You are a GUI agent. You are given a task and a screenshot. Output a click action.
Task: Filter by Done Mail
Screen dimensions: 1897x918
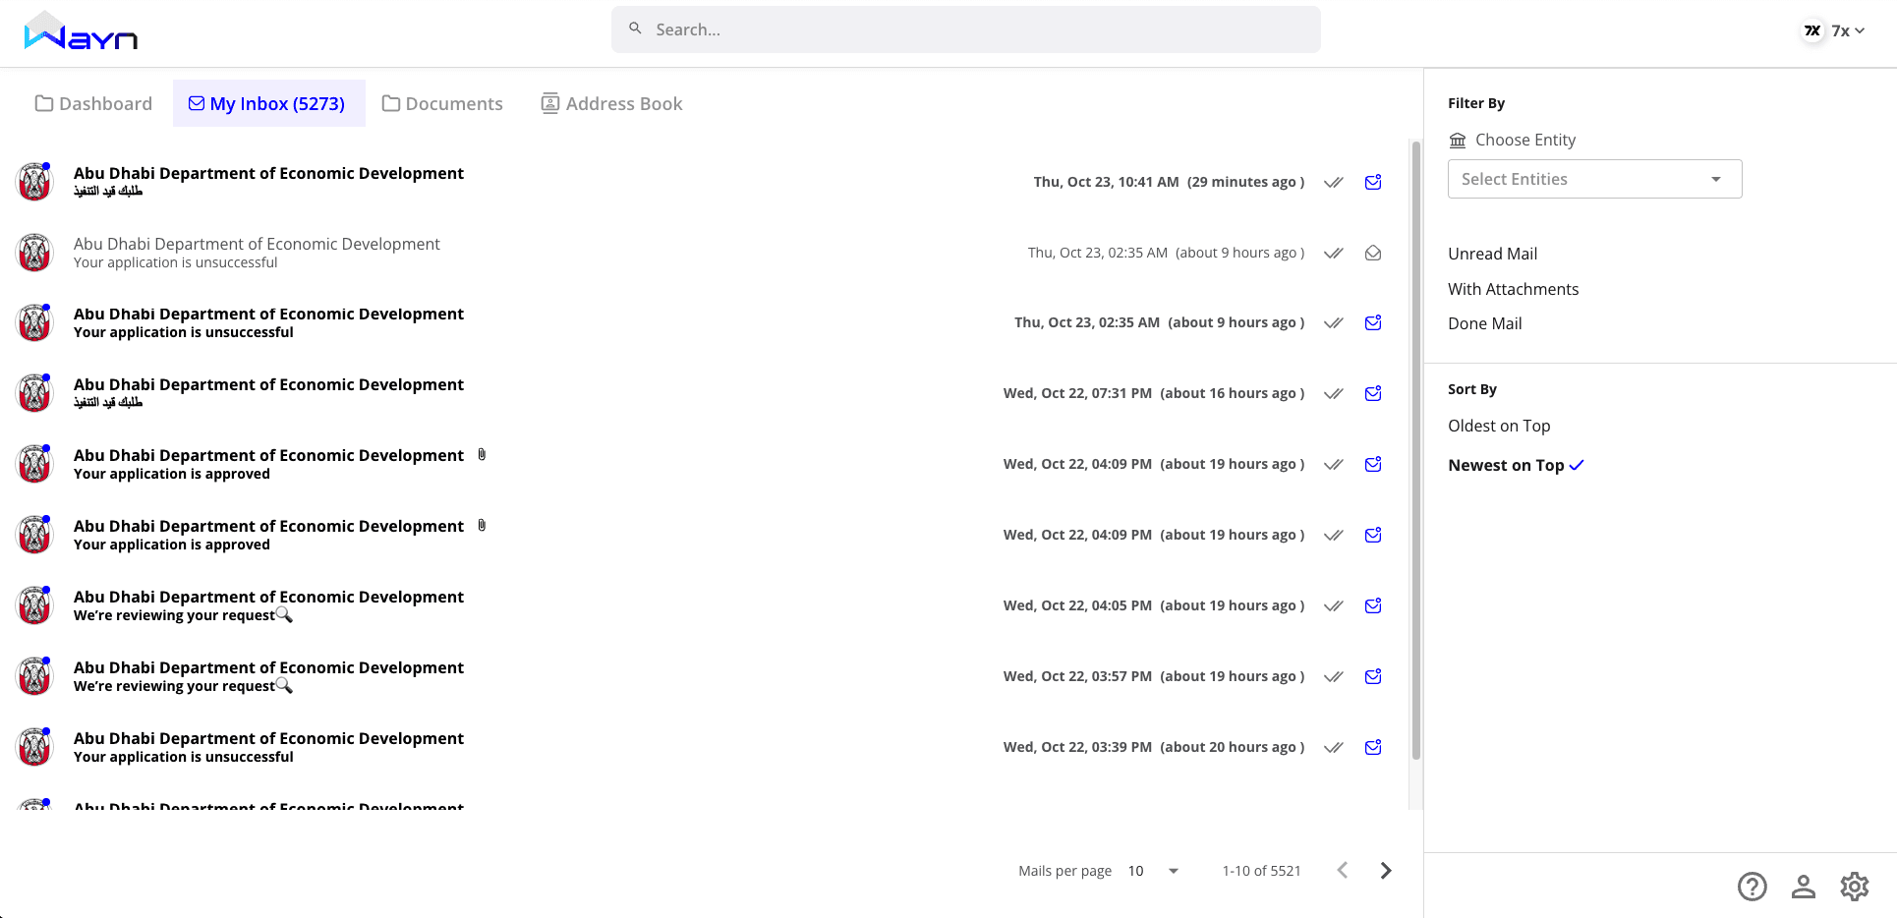(1484, 323)
